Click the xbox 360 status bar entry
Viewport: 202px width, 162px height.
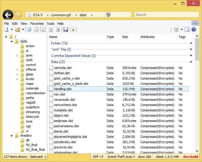click(x=144, y=157)
